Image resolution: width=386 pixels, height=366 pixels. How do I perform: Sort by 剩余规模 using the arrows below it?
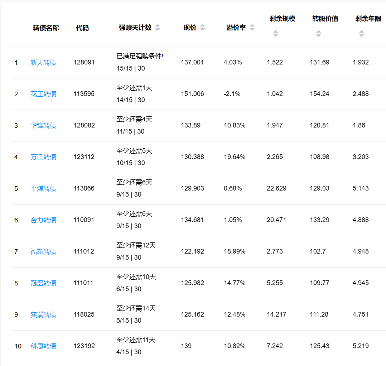click(x=275, y=34)
